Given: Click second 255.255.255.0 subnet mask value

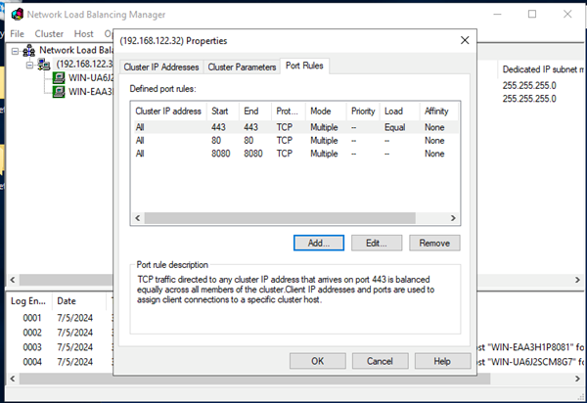Looking at the screenshot, I should point(529,99).
